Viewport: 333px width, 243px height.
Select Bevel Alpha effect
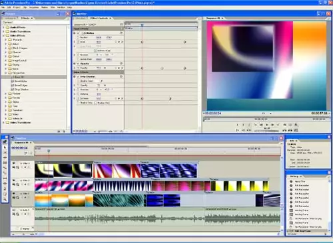pyautogui.click(x=21, y=81)
